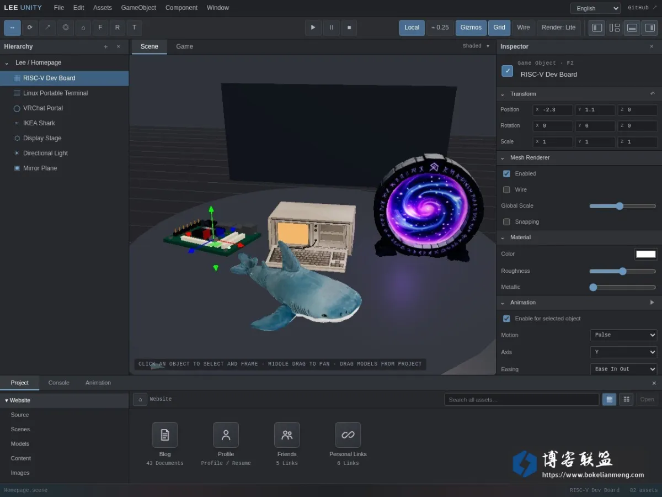
Task: Select the Rotate tool in the toolbar
Action: (29, 28)
